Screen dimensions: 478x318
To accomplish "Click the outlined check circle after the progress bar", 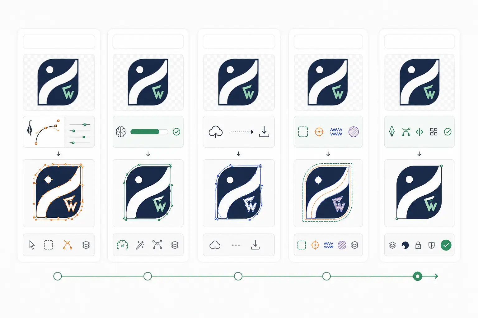I will [x=176, y=132].
